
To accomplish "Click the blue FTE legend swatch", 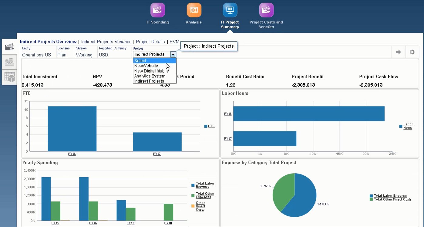I will point(206,126).
